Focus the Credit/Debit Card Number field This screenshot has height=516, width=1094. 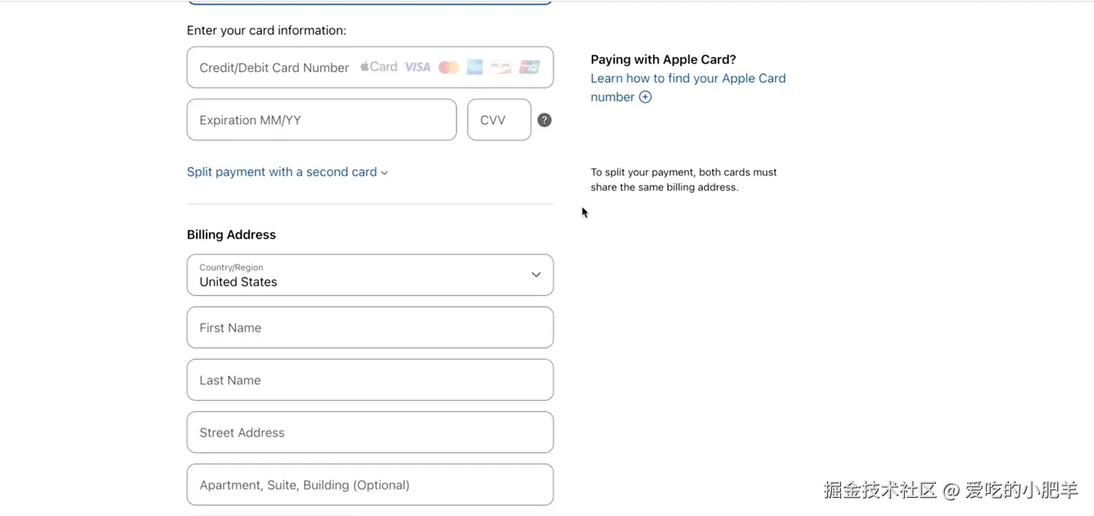[x=273, y=68]
